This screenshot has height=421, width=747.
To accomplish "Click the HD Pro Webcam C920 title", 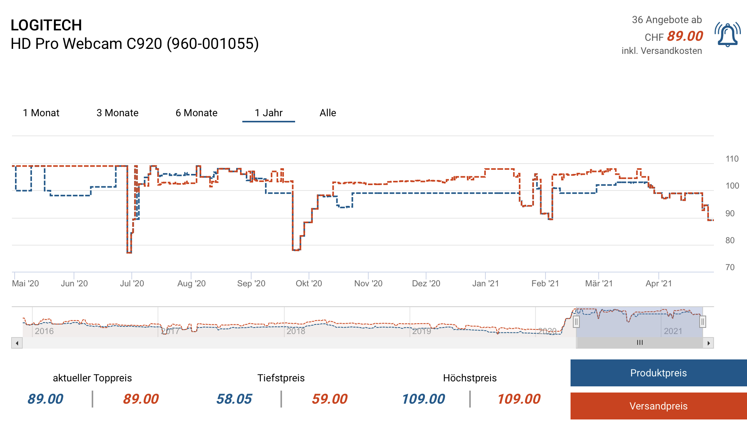I will pyautogui.click(x=134, y=44).
